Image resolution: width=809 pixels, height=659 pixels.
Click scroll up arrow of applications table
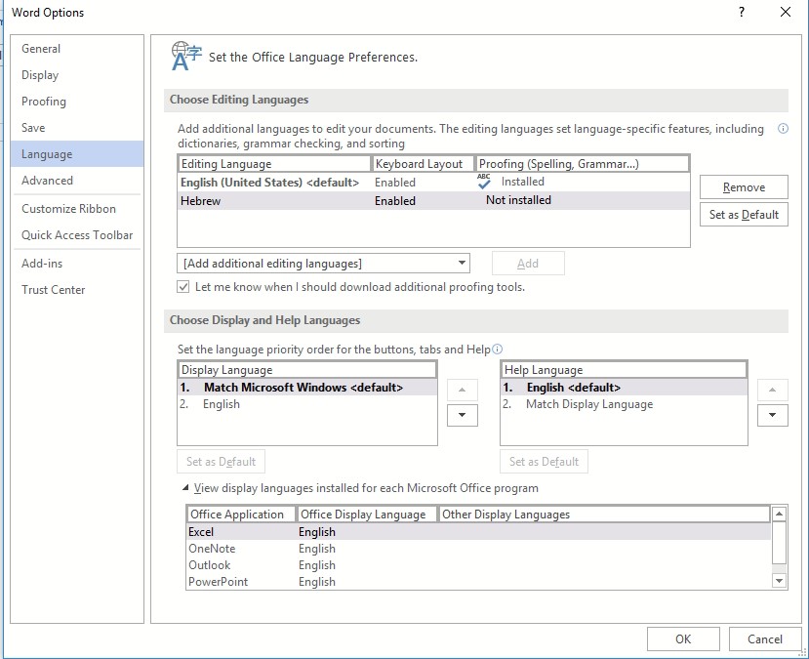tap(779, 514)
